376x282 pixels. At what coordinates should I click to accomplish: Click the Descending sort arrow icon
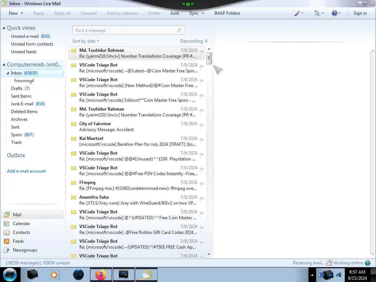tap(206, 41)
